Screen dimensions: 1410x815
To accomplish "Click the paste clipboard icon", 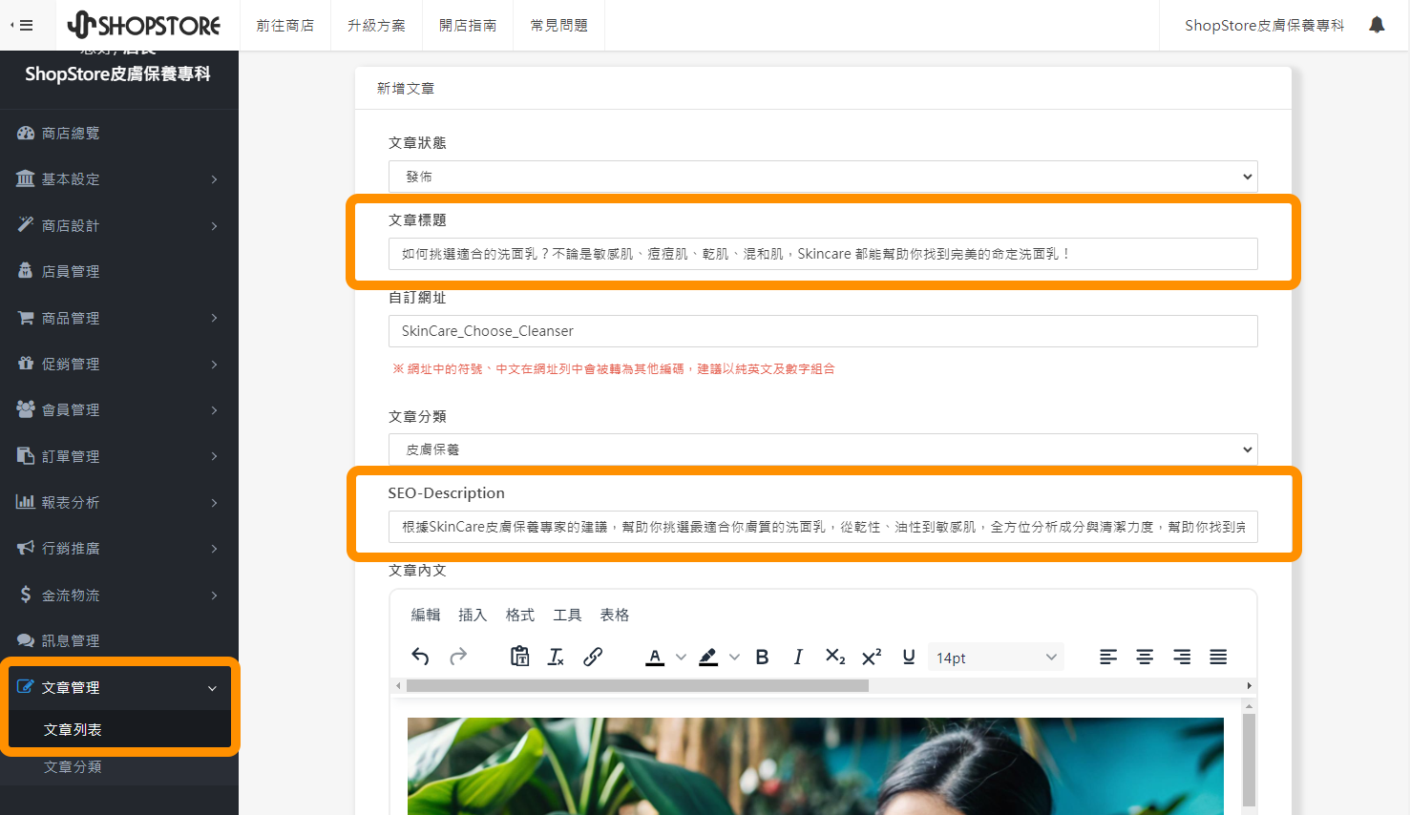I will 519,657.
